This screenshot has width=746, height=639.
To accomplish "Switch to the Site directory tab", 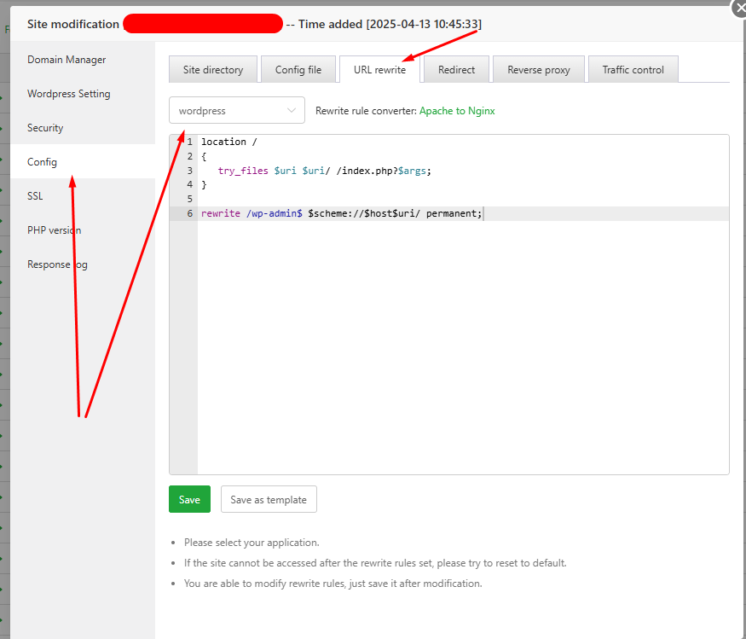I will click(212, 69).
